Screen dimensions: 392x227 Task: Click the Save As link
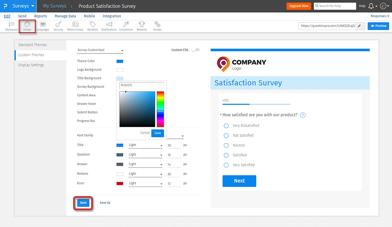click(105, 203)
